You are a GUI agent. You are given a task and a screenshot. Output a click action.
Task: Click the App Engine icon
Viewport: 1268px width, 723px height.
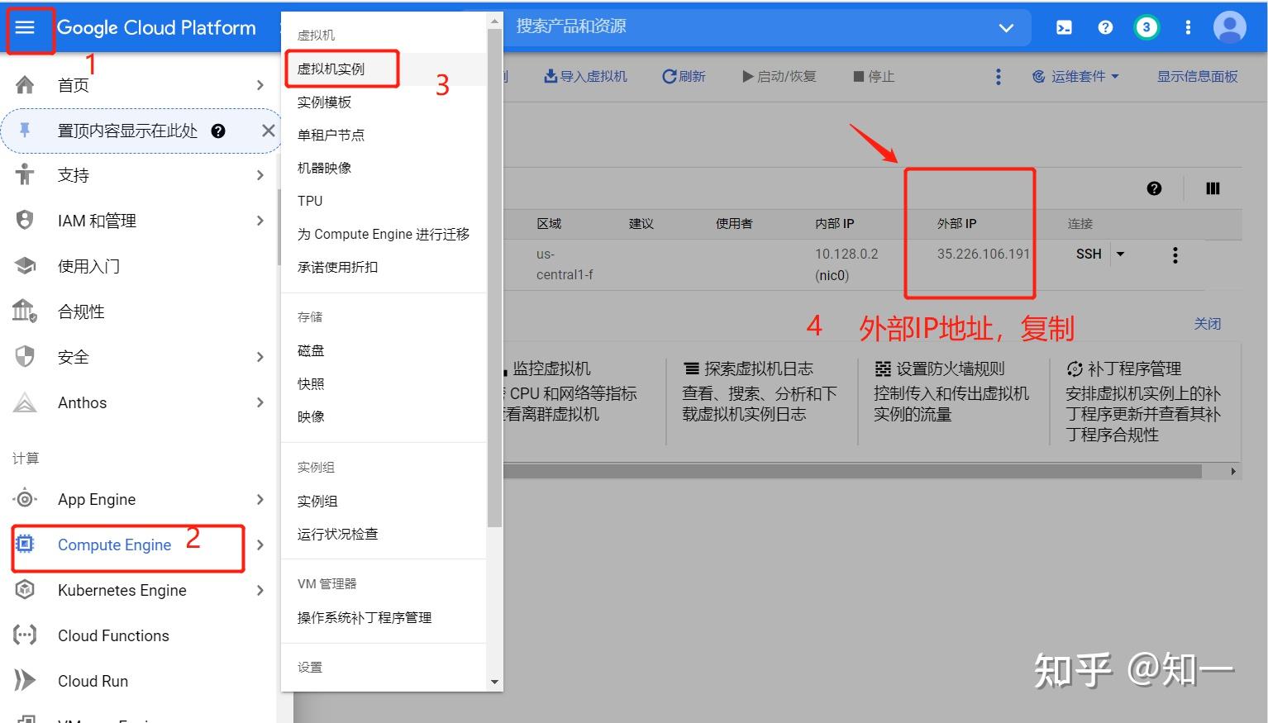coord(25,499)
